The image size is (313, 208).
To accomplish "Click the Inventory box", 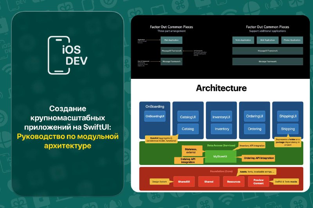I will click(x=222, y=129).
